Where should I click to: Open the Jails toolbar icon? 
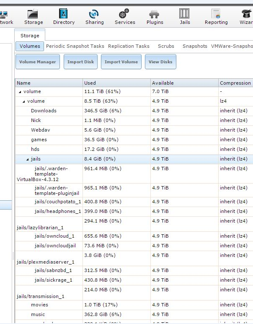click(x=185, y=17)
